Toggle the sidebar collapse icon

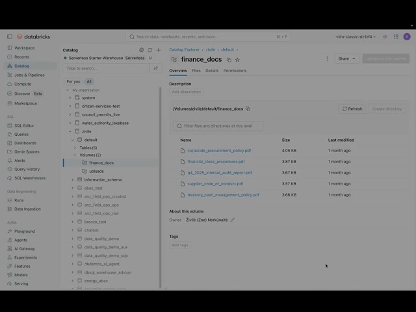(x=10, y=36)
